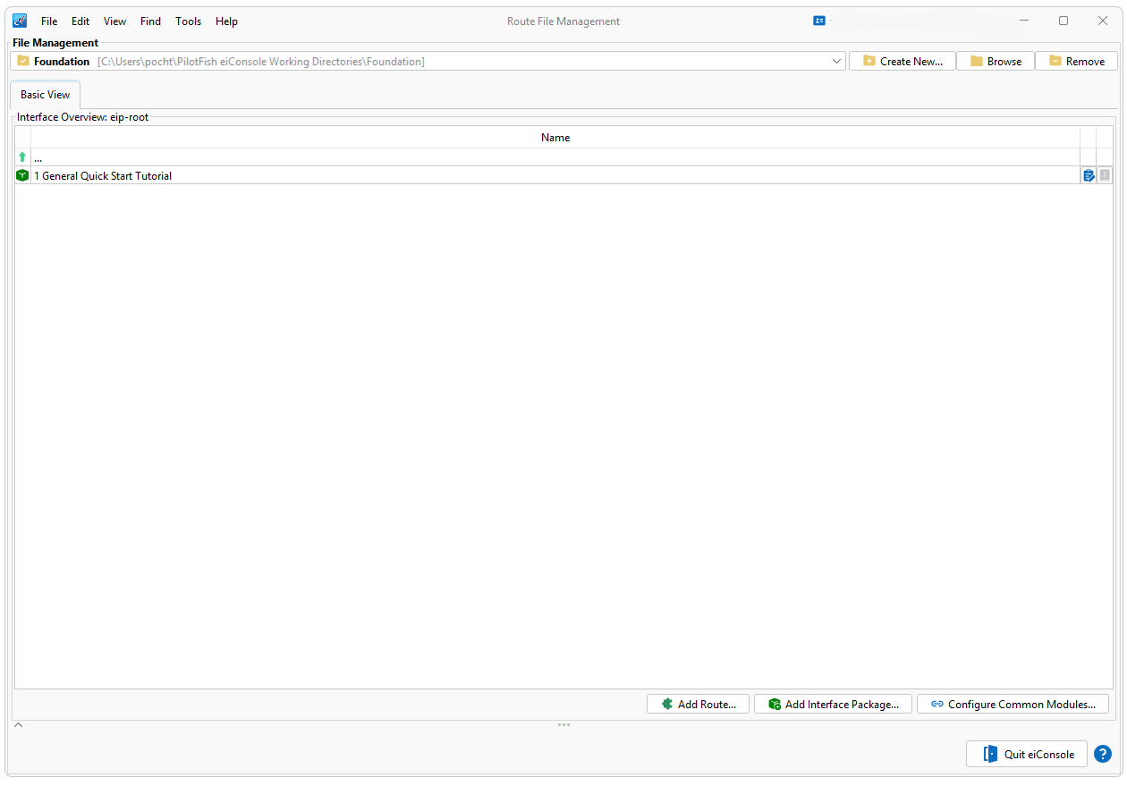Maximize the Route File Management window
This screenshot has width=1127, height=786.
(x=1063, y=21)
